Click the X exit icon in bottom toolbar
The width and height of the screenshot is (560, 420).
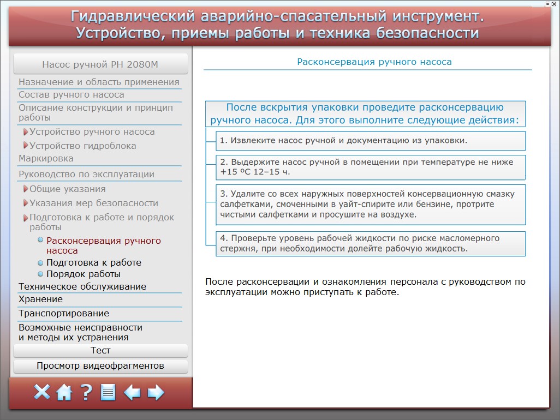42,392
